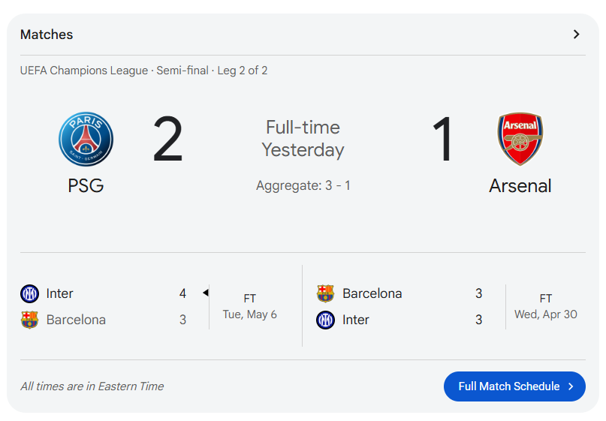Click the Arsenal club crest
Screen dimensions: 606x421
pyautogui.click(x=520, y=139)
